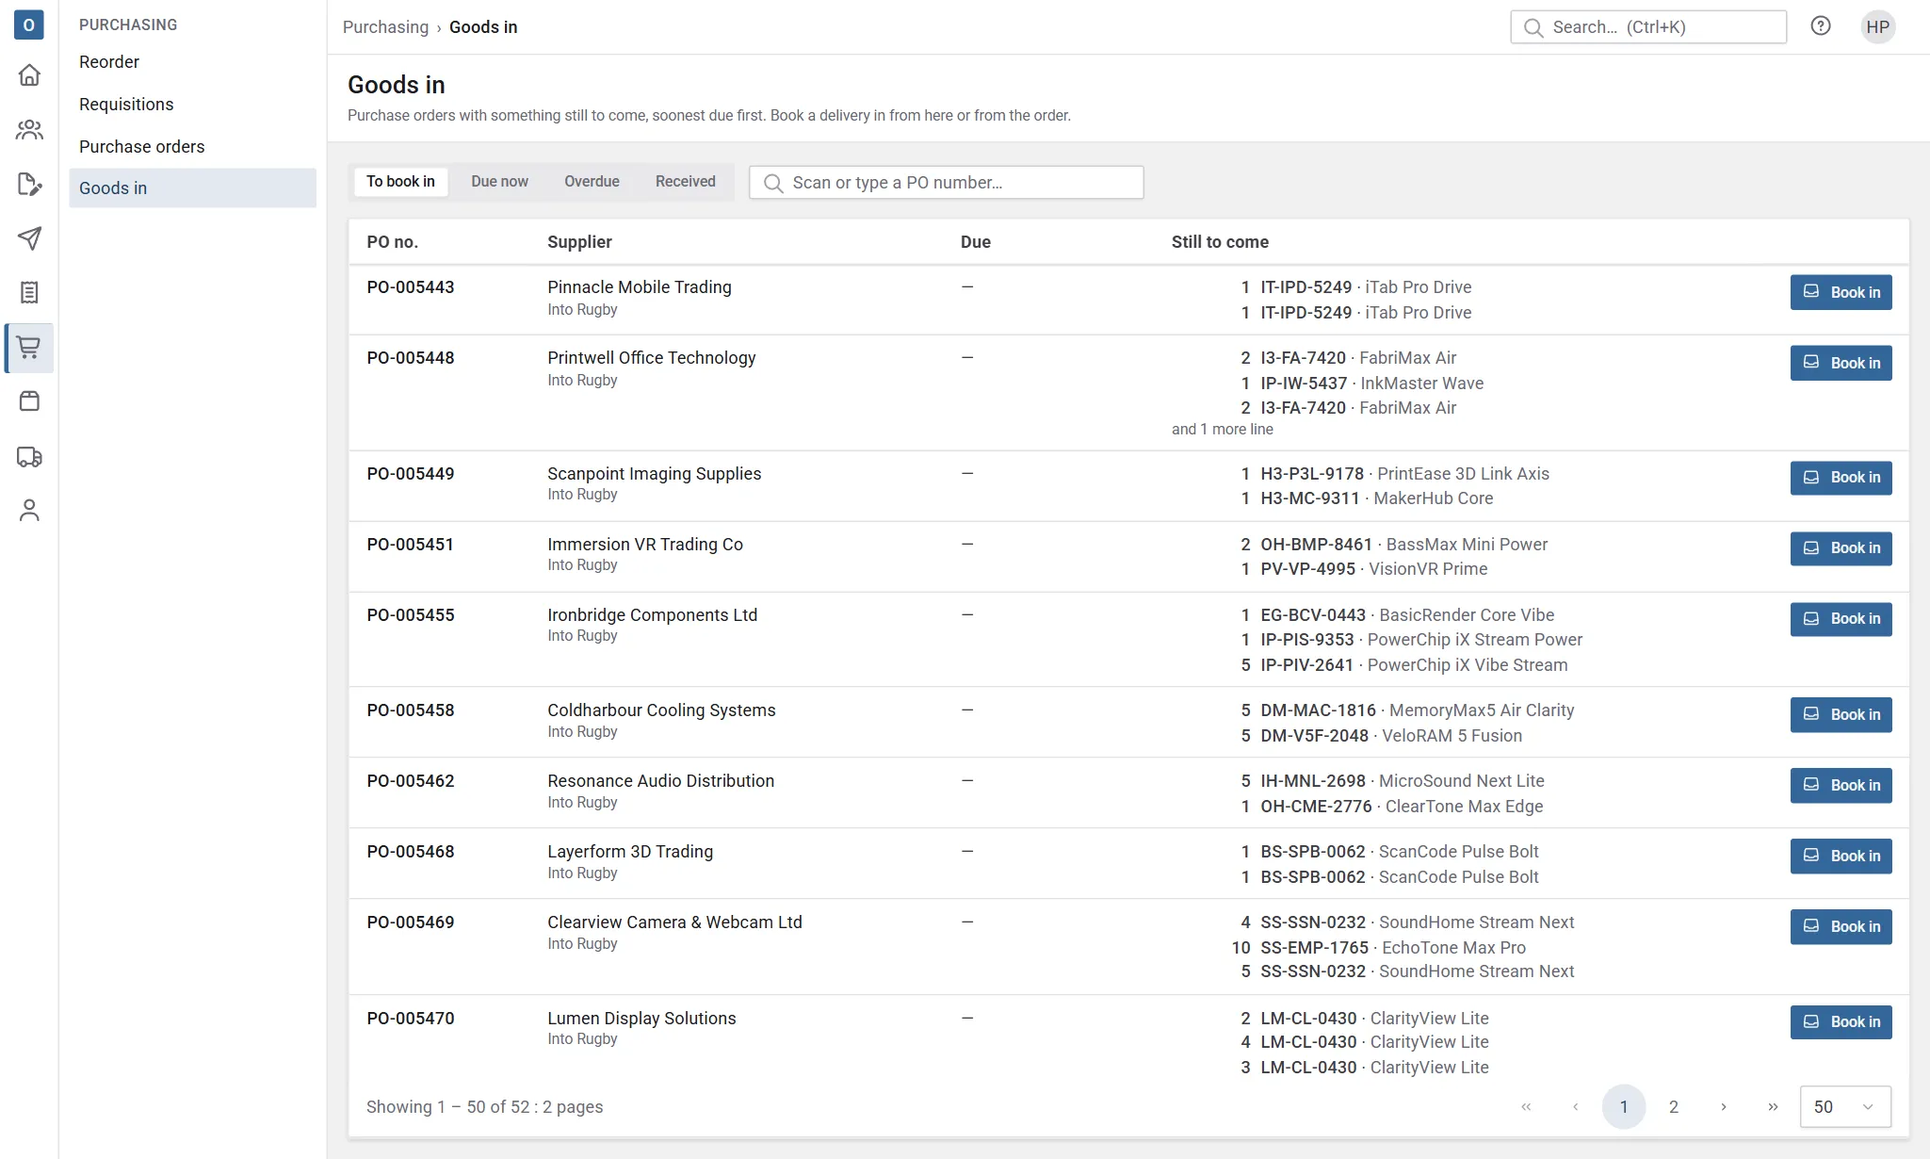Open the home icon in sidebar
This screenshot has height=1159, width=1930.
[29, 74]
